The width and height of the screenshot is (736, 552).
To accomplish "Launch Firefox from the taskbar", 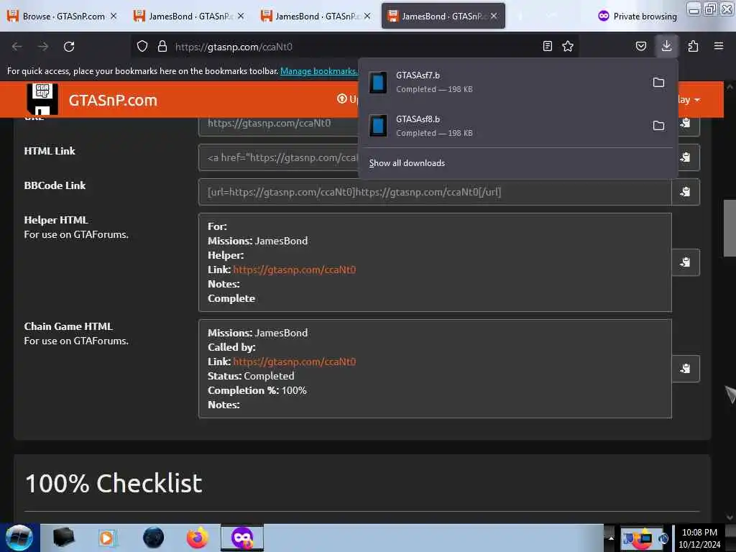I will pos(198,538).
